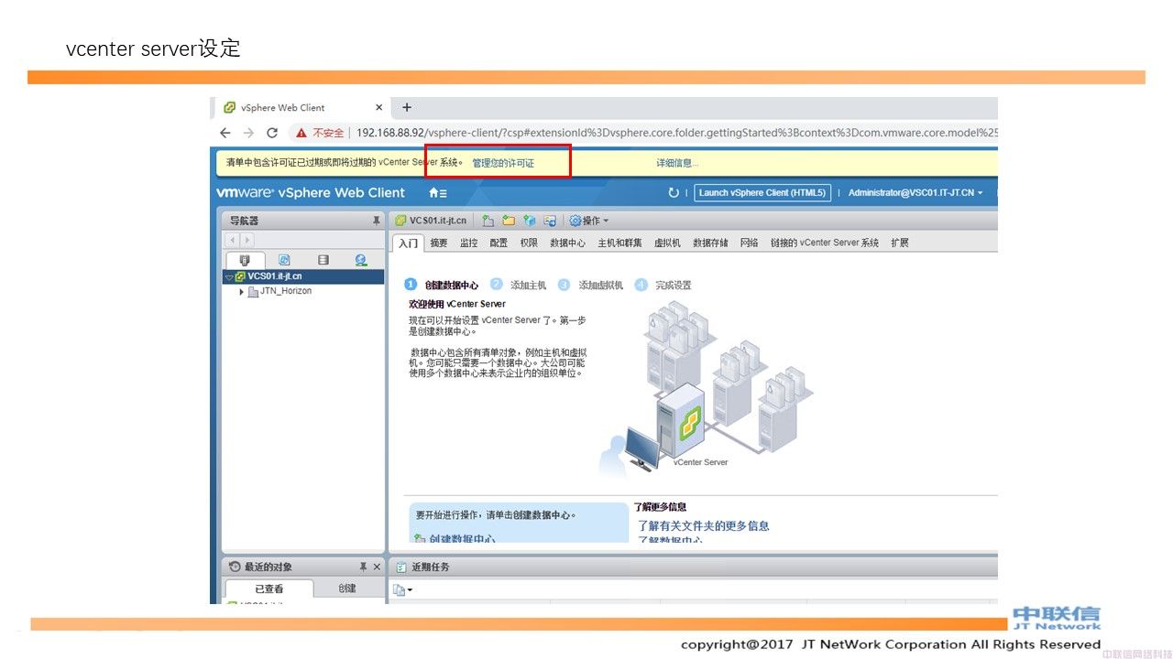This screenshot has height=659, width=1173.
Task: Click browser reload button
Action: [x=271, y=133]
